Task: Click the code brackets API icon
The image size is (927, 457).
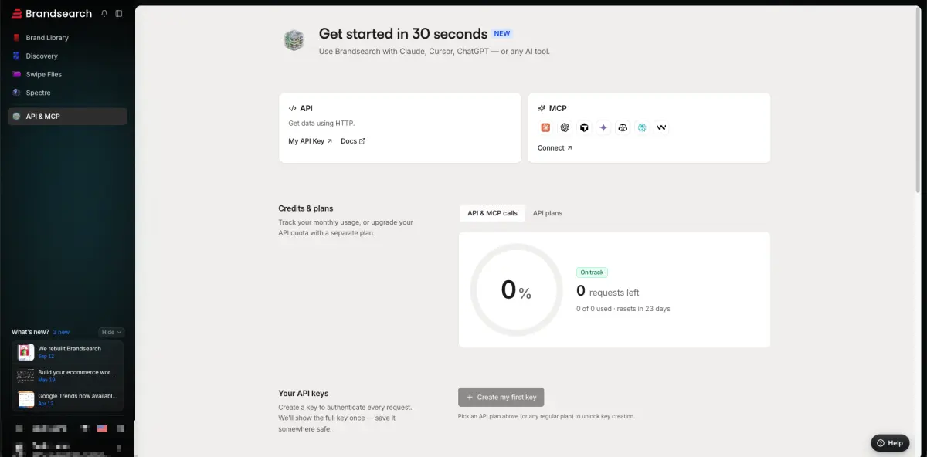Action: [293, 109]
